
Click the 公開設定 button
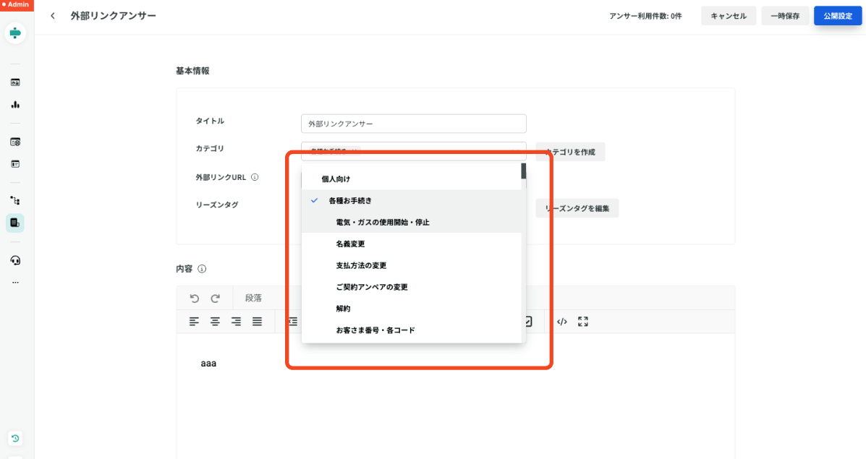click(x=837, y=16)
